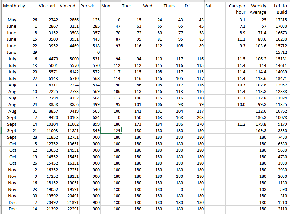Click the 'Cars per hour' header cell
290x214 pixels.
point(236,9)
